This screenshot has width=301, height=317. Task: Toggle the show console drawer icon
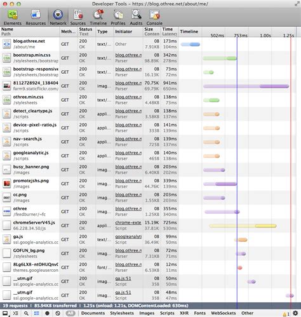[15, 313]
